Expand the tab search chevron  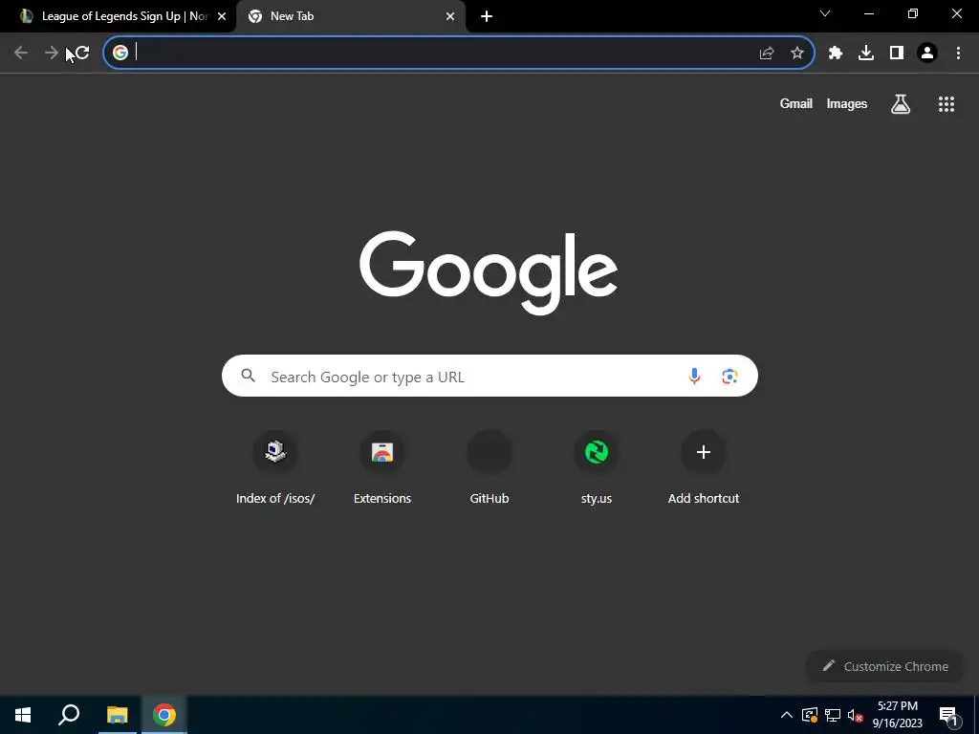(x=825, y=13)
